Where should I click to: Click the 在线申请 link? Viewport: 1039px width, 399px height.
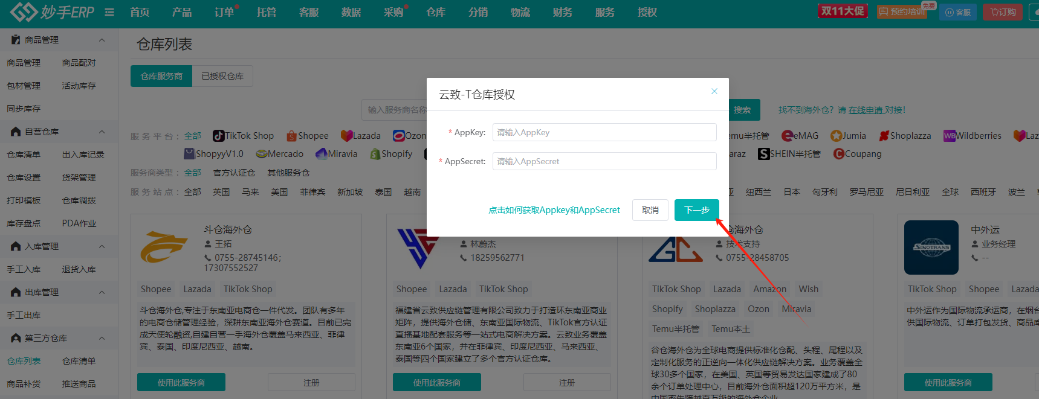pos(866,110)
